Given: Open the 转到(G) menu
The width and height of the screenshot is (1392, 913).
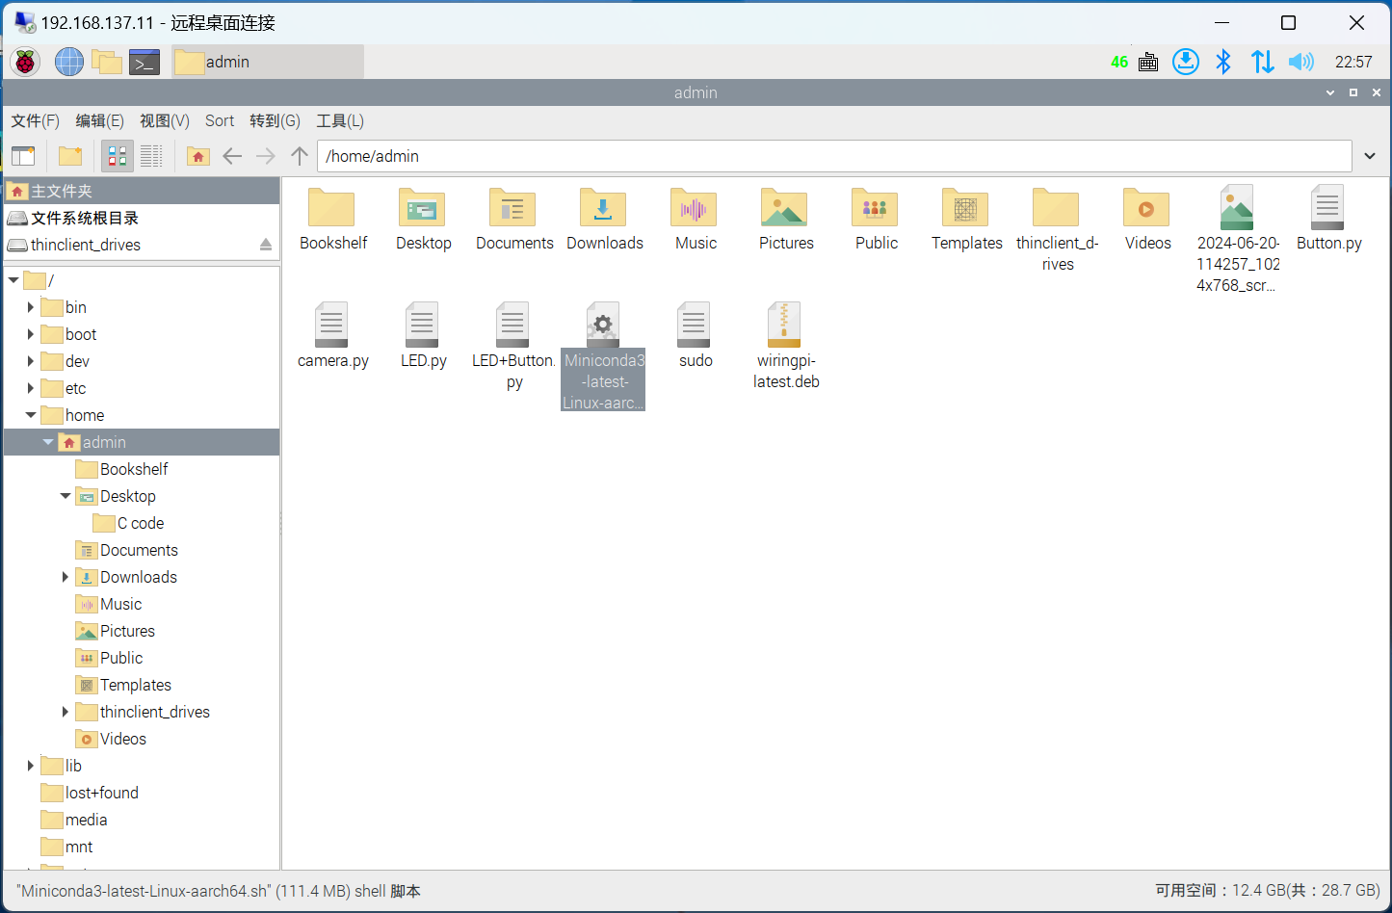Looking at the screenshot, I should tap(275, 120).
